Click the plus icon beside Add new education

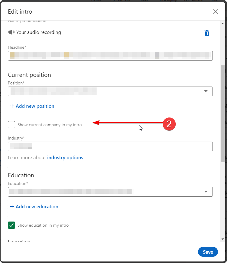coord(12,206)
